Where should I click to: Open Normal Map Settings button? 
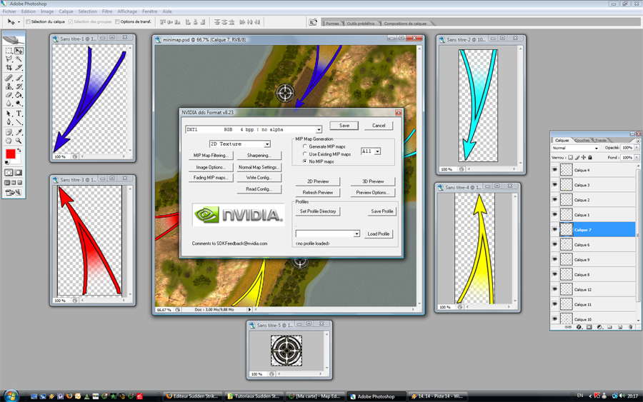(259, 167)
